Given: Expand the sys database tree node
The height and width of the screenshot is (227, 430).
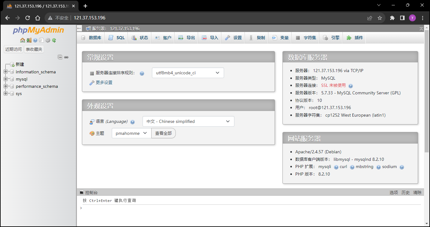Looking at the screenshot, I should click(6, 93).
